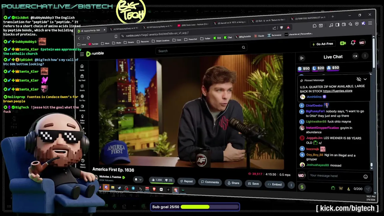Open Watch History in Rumble sidebar
This screenshot has height=216, width=384.
tap(83, 163)
